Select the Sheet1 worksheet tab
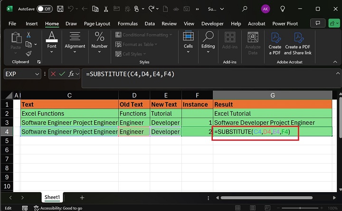Viewport: 342px width, 211px height. (x=52, y=197)
